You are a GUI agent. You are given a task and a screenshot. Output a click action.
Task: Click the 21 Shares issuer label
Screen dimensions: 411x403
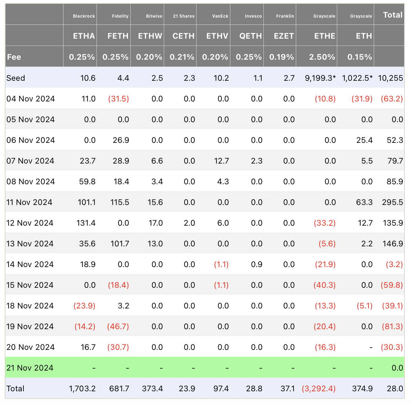click(184, 16)
